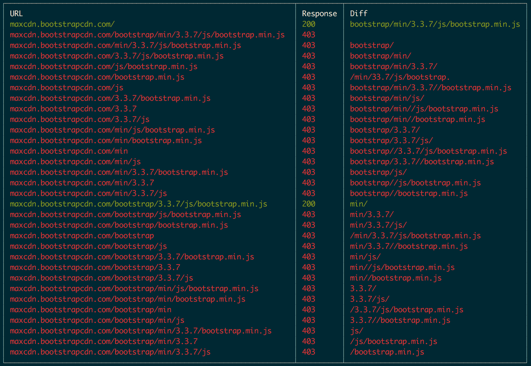The image size is (531, 366).
Task: Click 403 response of maxcdn.bootstrapcdn.com/bootstrap.min.js row
Action: click(x=309, y=77)
